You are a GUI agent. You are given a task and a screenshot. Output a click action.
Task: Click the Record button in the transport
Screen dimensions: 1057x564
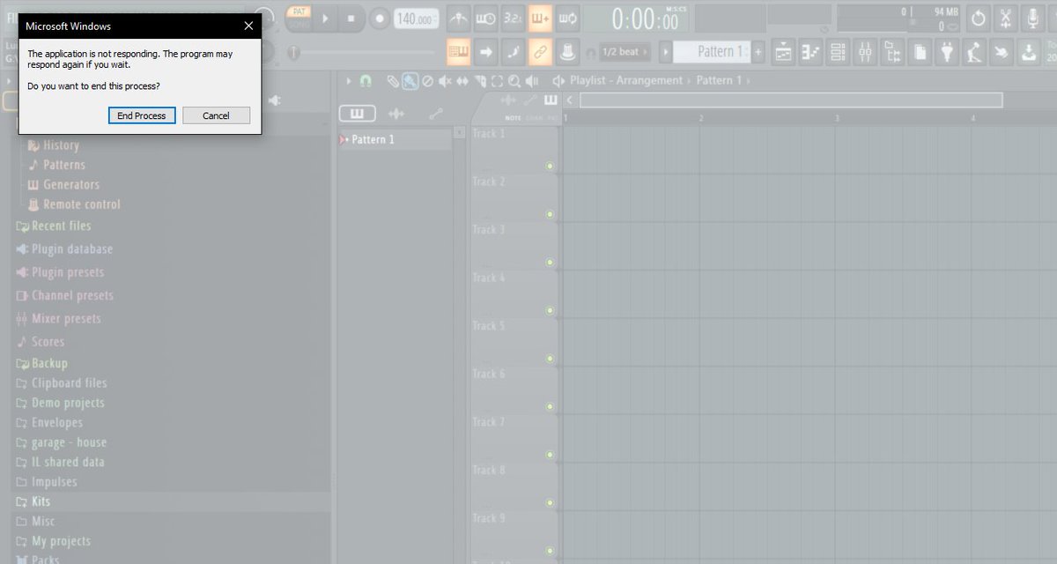(380, 18)
